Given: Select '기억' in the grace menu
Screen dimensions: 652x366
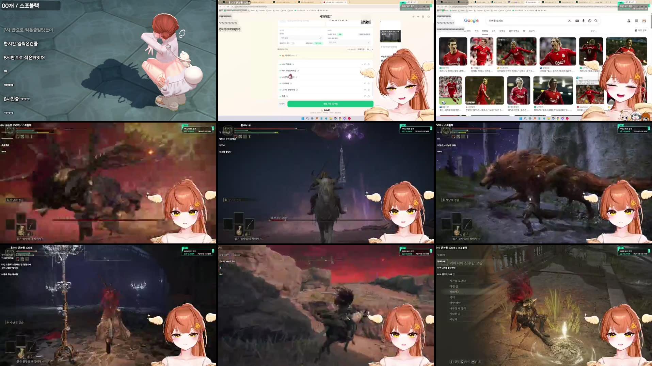Looking at the screenshot, I should pos(452,297).
